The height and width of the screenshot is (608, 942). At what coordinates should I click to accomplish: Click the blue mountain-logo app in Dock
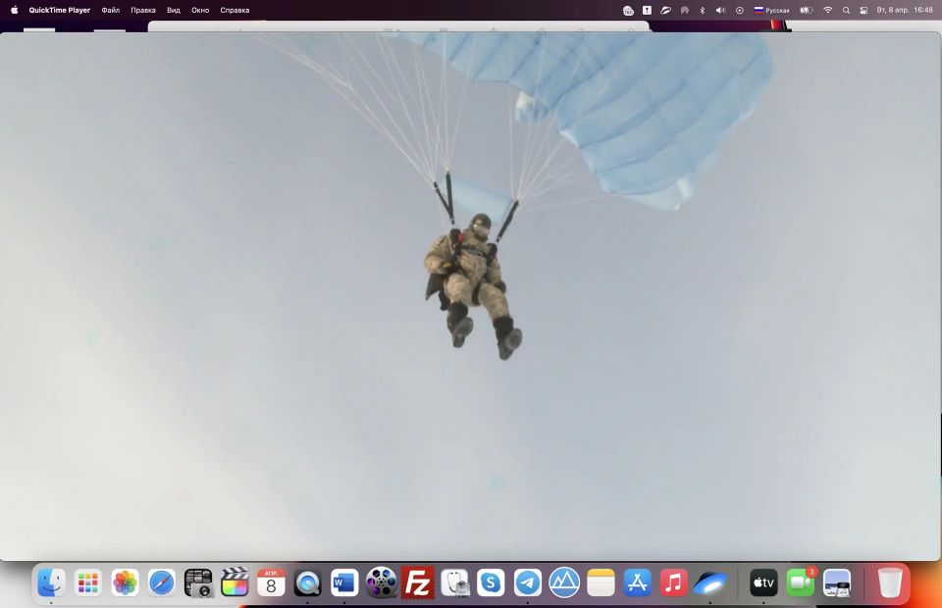(x=564, y=583)
